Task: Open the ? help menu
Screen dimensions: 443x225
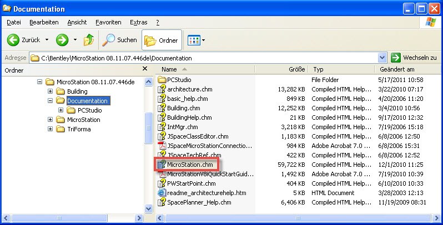Action: (x=158, y=22)
